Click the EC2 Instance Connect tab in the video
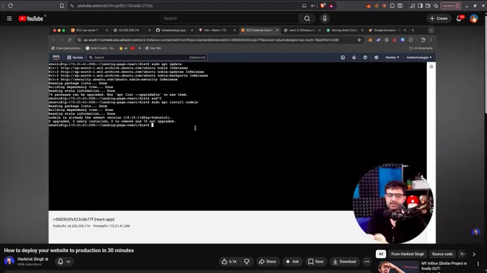487x273 pixels. coord(259,30)
